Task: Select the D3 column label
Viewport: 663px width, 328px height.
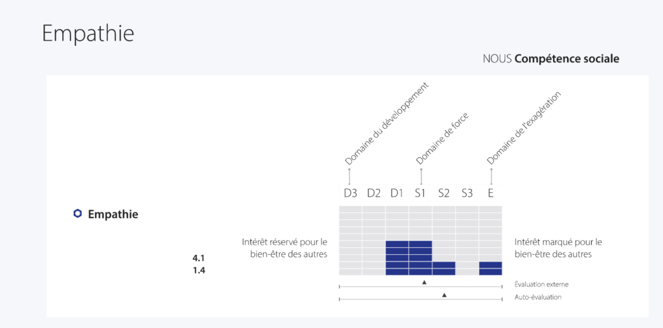Action: click(350, 193)
